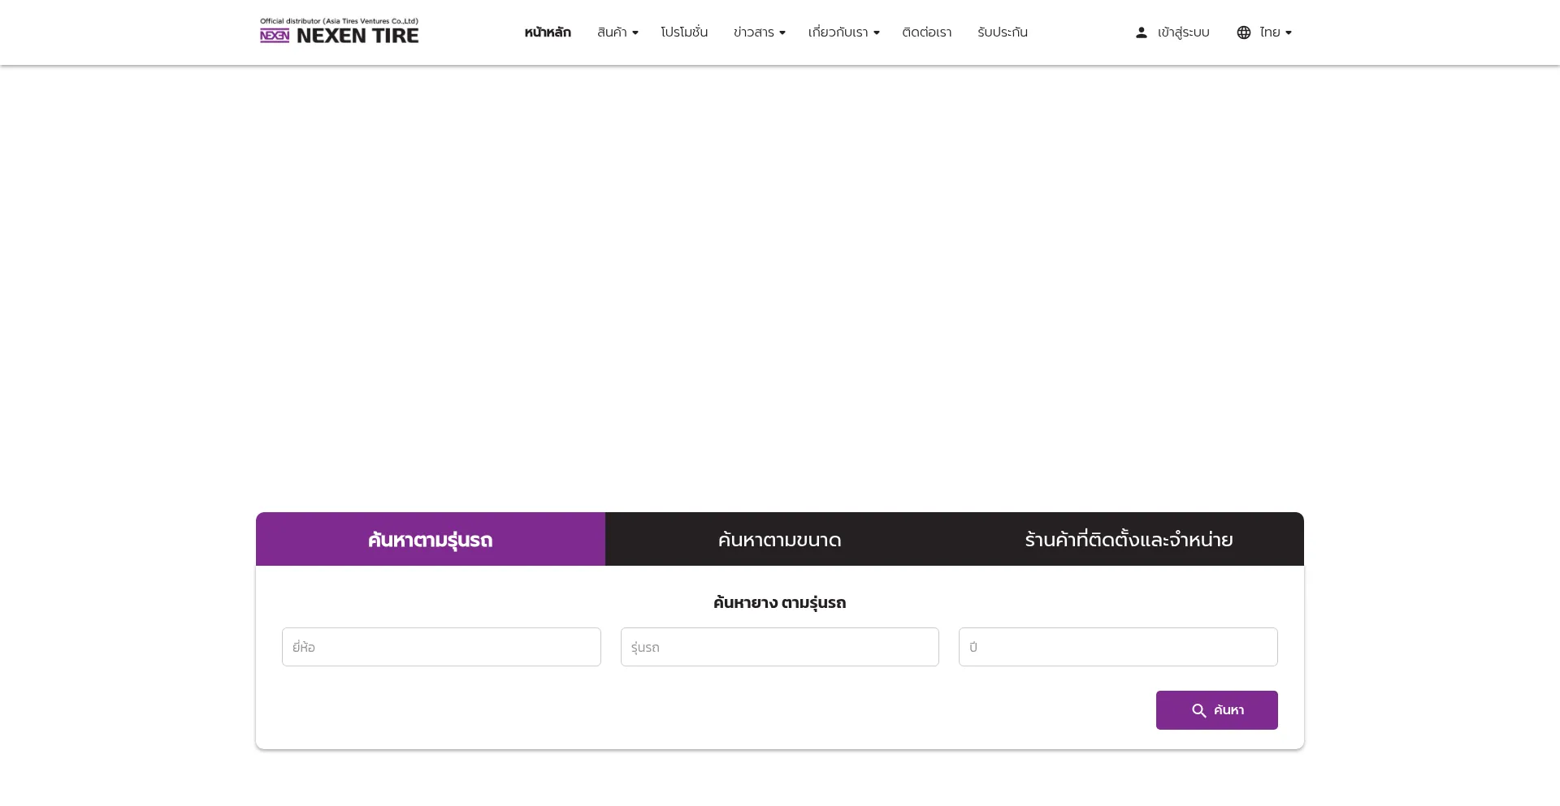Viewport: 1560px width, 806px height.
Task: Click the magnifier icon inside the ค้นหา button
Action: pos(1198,710)
